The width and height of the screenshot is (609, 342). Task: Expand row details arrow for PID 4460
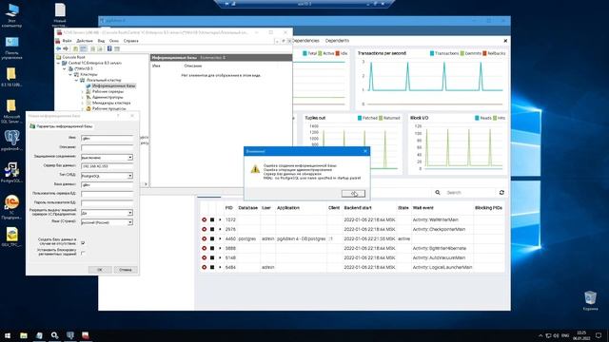220,238
